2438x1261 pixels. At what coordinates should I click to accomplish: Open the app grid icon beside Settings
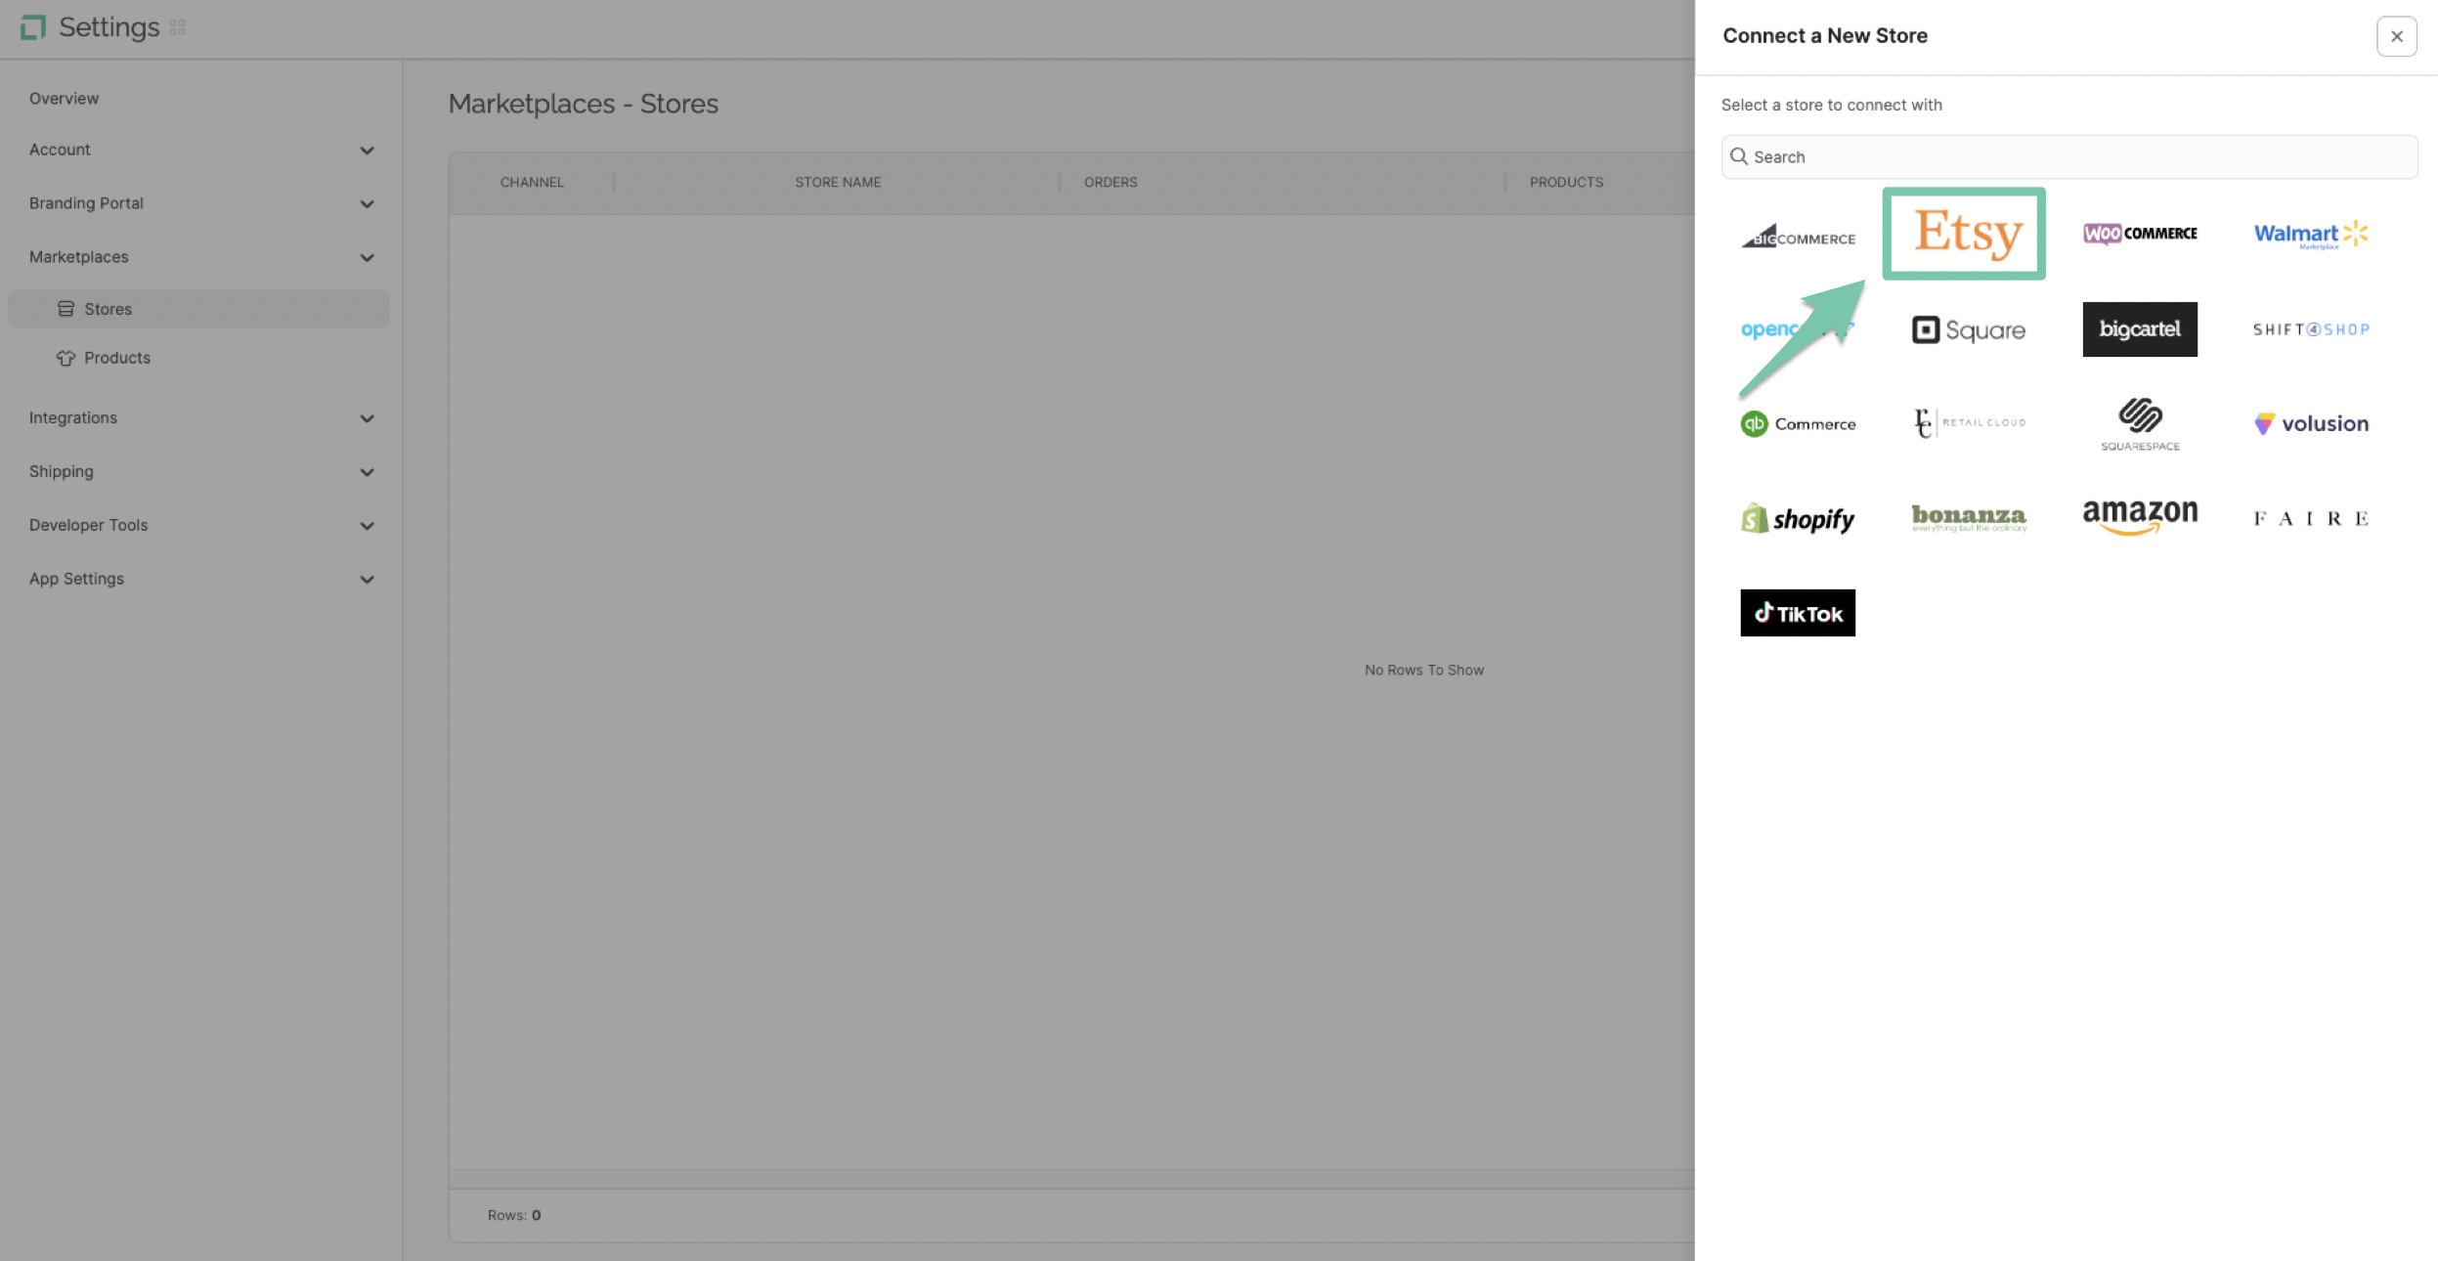coord(177,27)
